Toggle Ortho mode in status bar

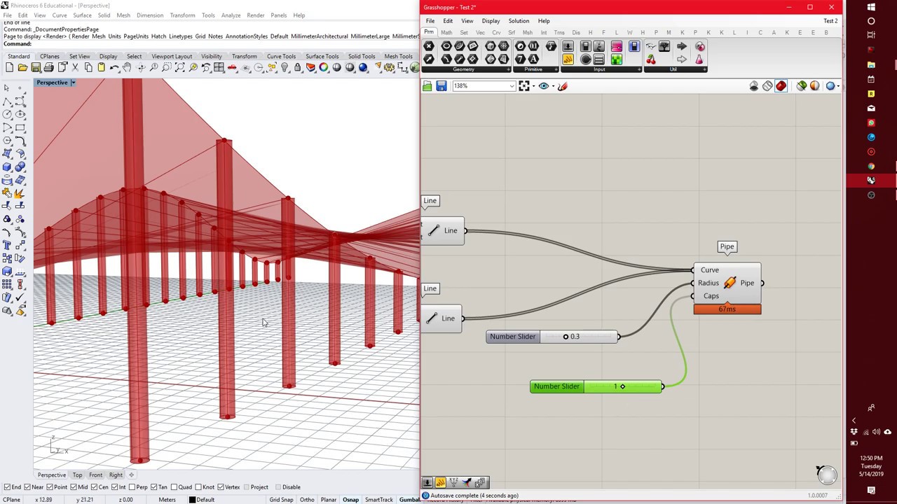[x=307, y=500]
